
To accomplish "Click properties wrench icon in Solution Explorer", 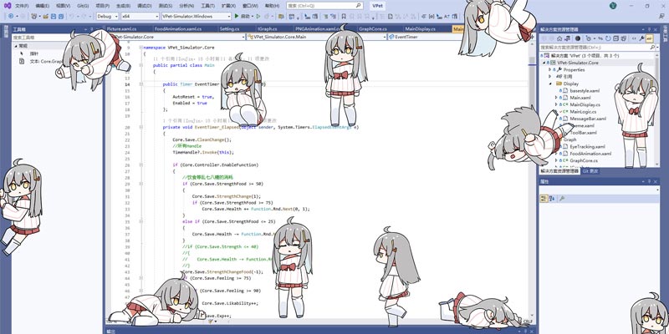I will point(641,38).
